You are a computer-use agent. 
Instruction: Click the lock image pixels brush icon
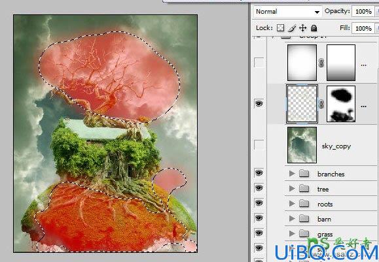point(292,29)
